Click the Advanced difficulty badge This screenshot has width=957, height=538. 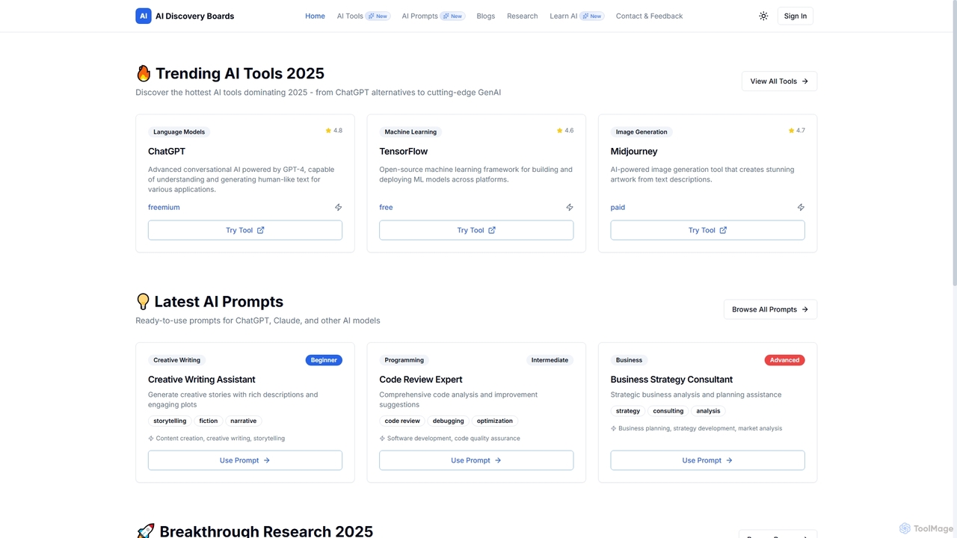tap(784, 360)
